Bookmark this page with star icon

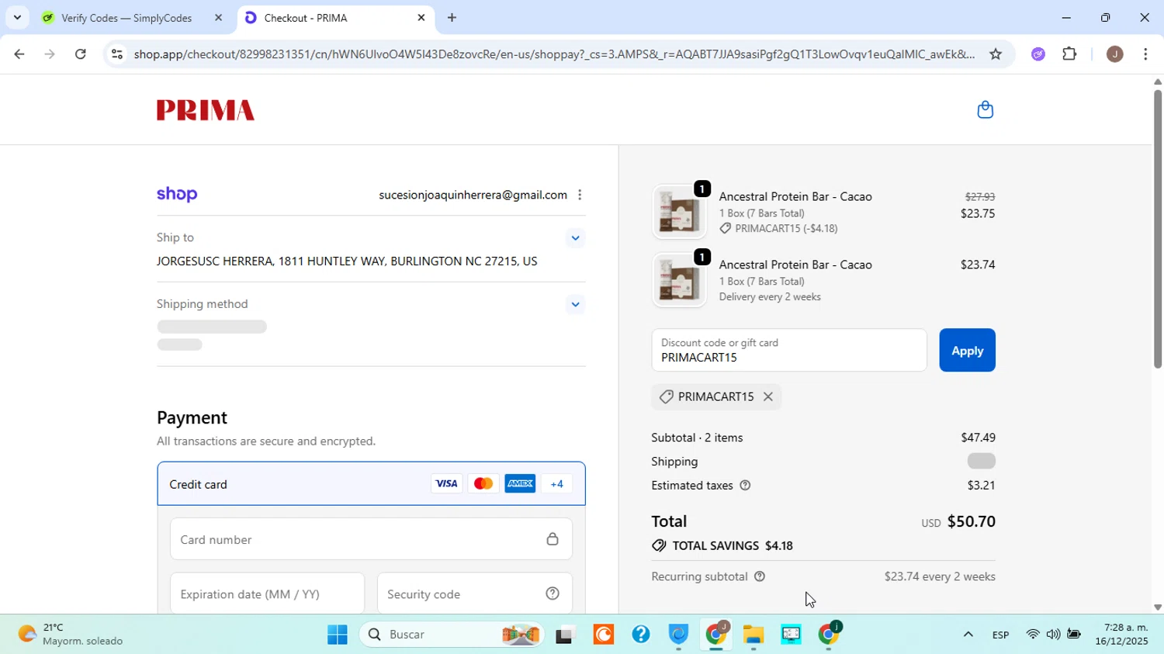click(996, 54)
